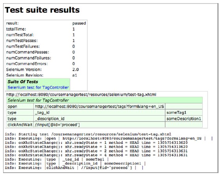Click the log line with readyState = 2
The height and width of the screenshot is (175, 221).
(x=96, y=151)
